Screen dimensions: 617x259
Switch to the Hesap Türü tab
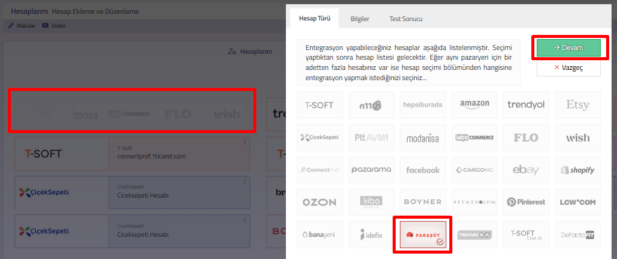point(314,19)
